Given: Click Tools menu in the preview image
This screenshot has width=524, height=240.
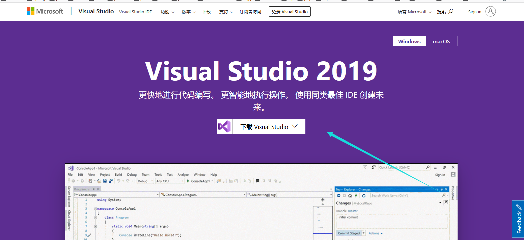Looking at the screenshot, I should (x=158, y=175).
